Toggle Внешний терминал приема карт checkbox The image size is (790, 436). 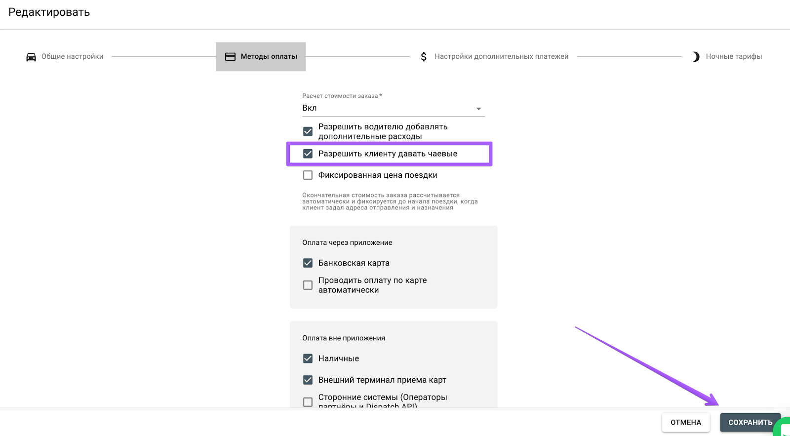[308, 380]
